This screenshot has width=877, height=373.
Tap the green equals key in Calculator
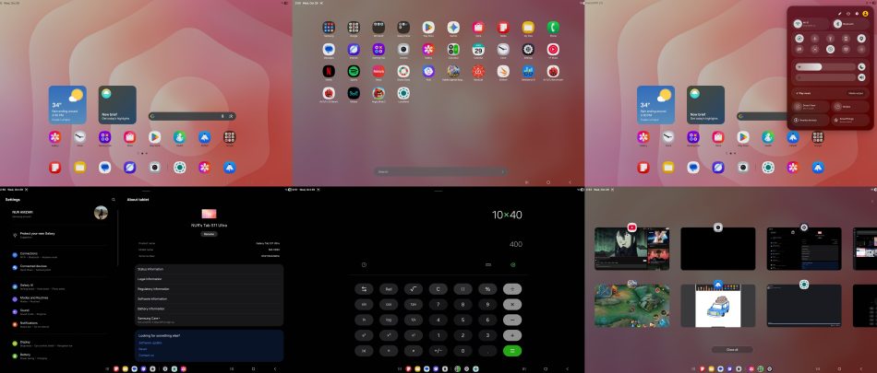pos(511,351)
